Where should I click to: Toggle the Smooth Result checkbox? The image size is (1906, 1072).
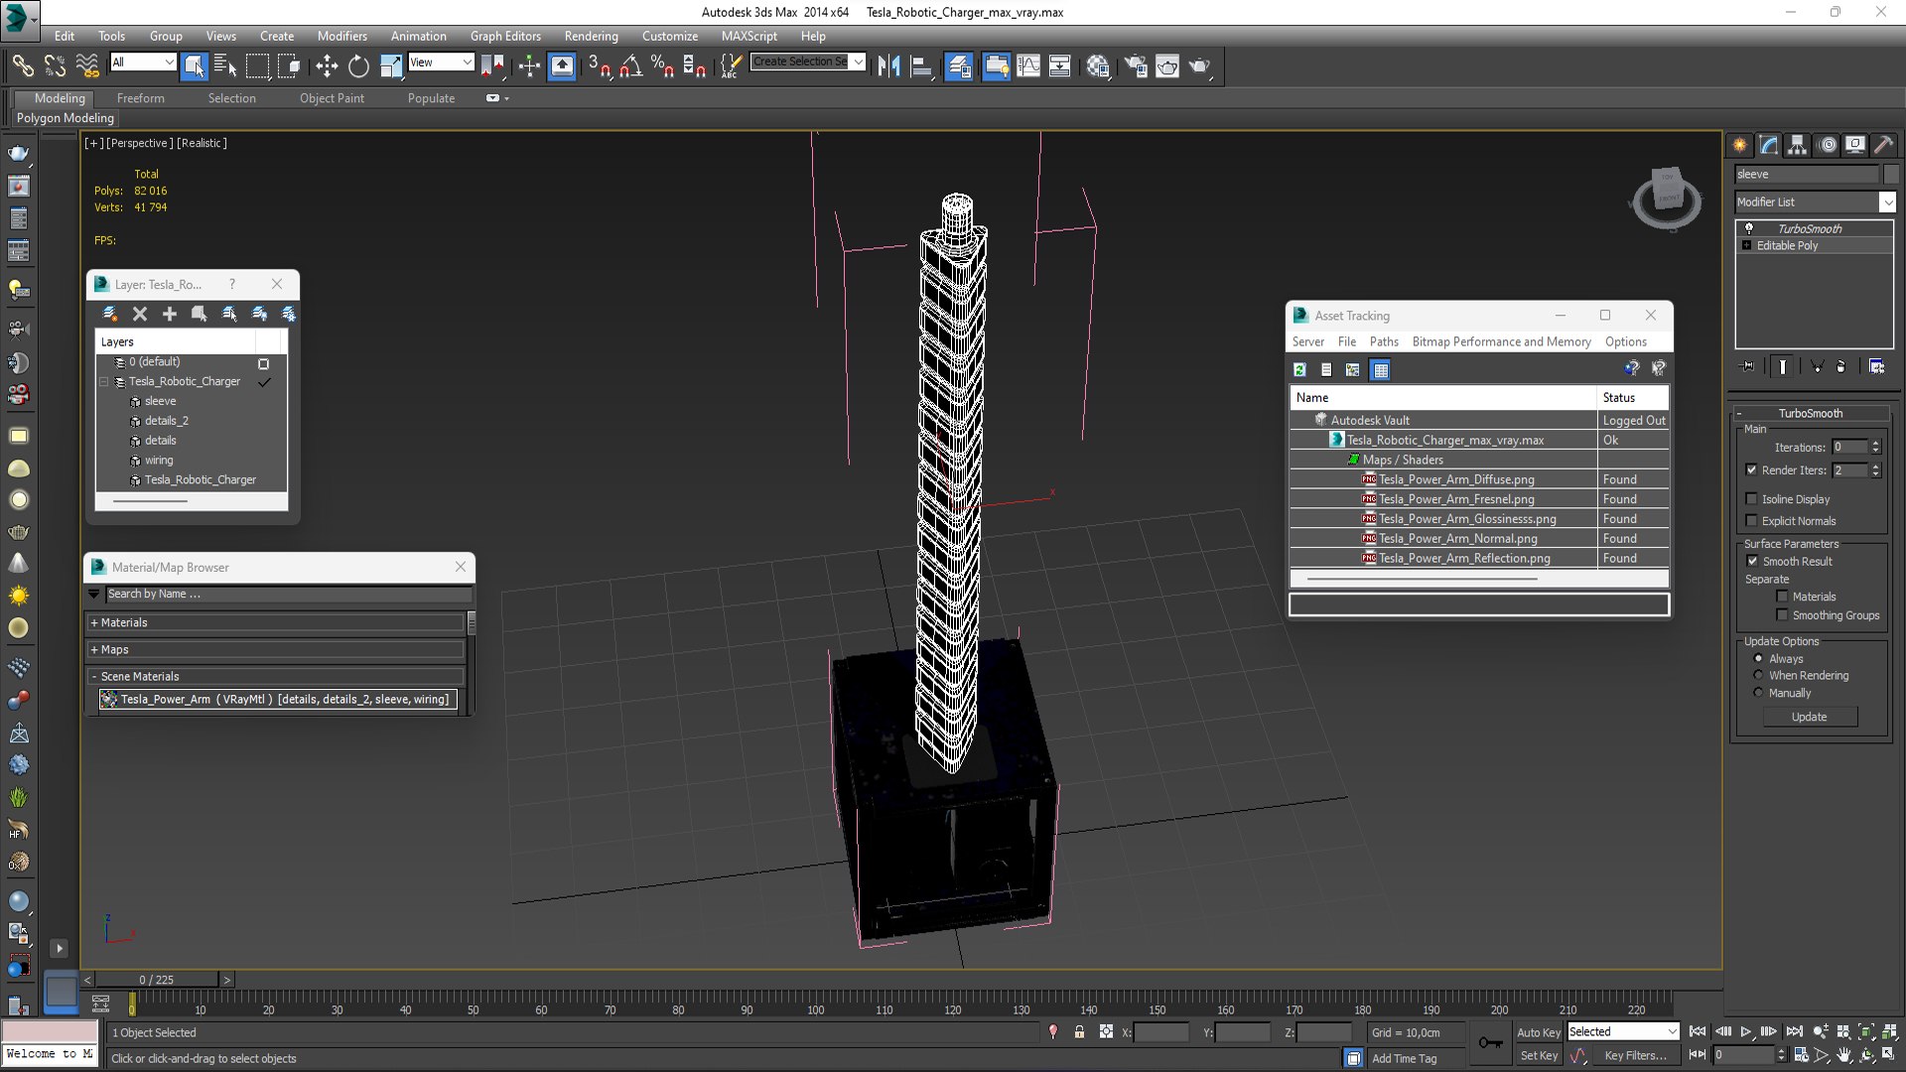(x=1752, y=561)
